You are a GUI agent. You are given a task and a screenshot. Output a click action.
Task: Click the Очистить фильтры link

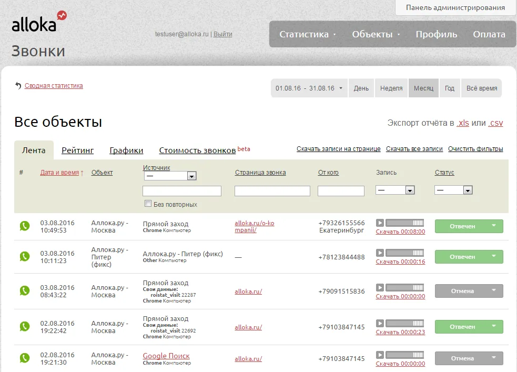[x=475, y=149]
